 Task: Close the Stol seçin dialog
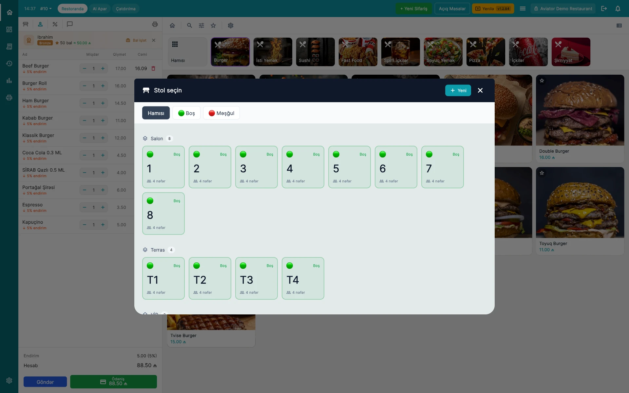(x=480, y=90)
